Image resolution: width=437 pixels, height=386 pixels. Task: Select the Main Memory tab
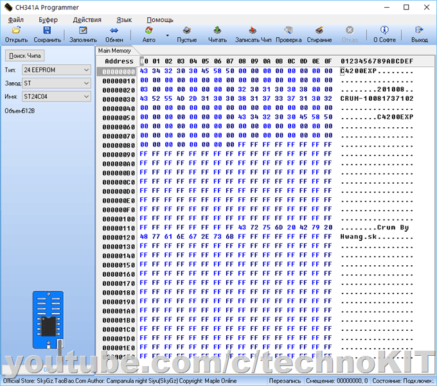coord(114,50)
